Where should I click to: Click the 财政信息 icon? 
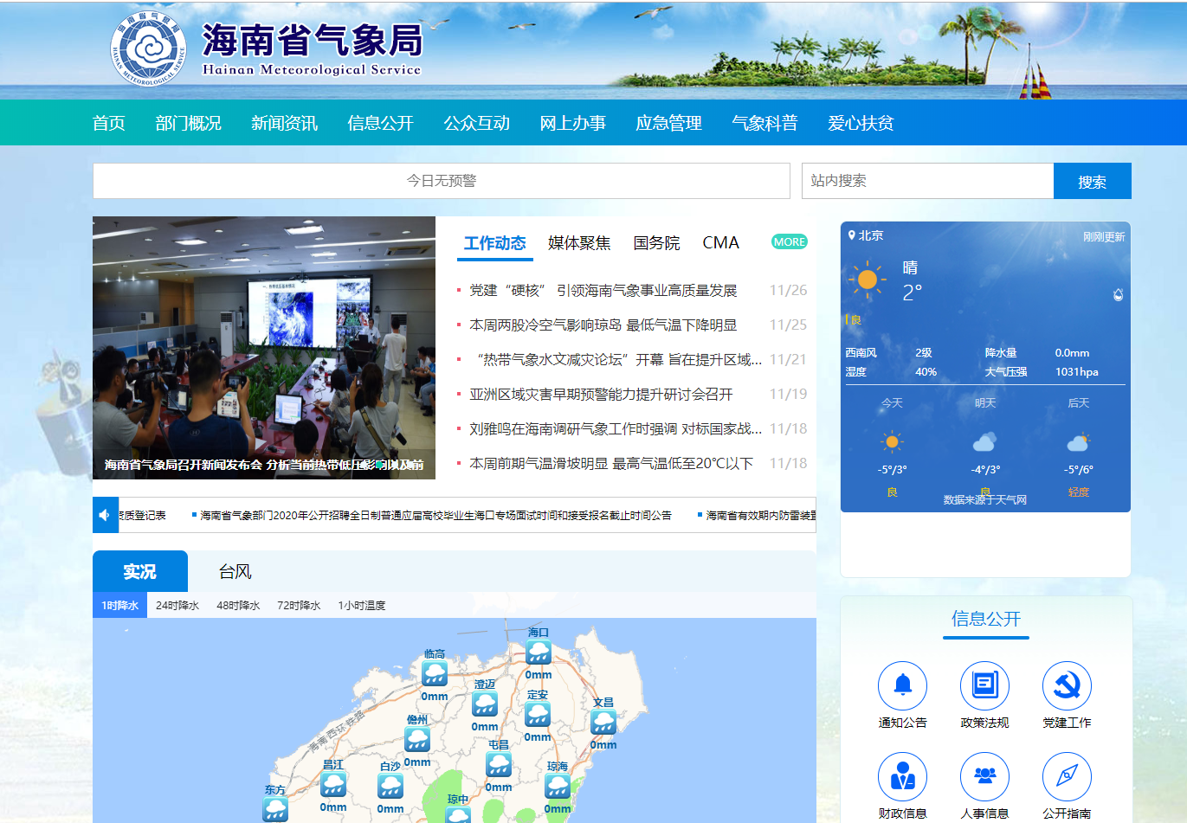[x=902, y=776]
